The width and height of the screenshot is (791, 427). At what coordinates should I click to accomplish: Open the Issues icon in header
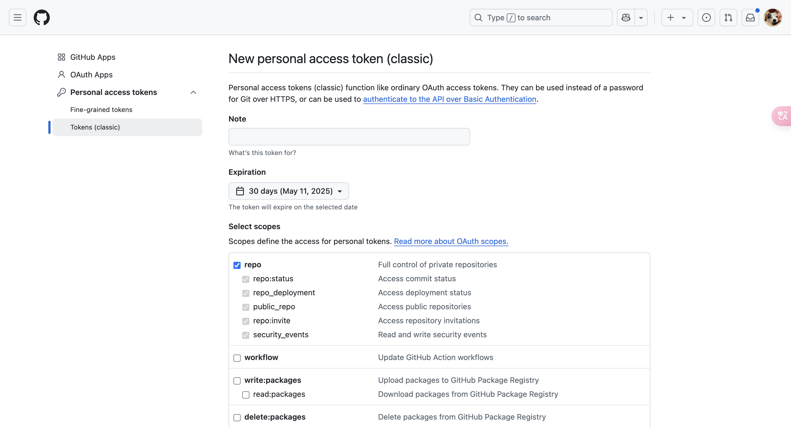[x=706, y=18]
